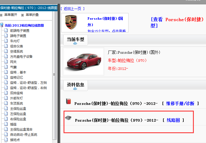206x143 pixels.
Task: Click the page icon next to 外部车灯
Action: 6,98
